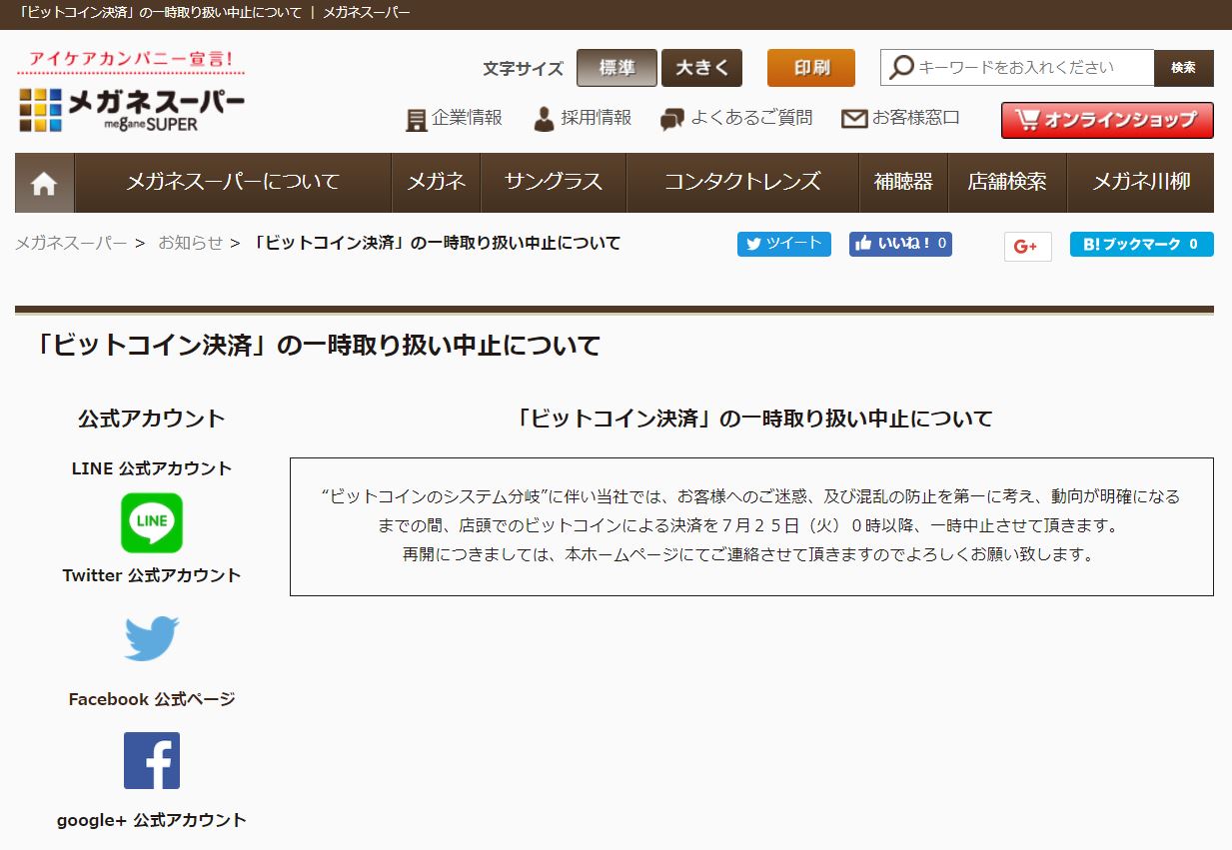Open the コンタクトレンズ menu item
1232x850 pixels.
tap(741, 182)
